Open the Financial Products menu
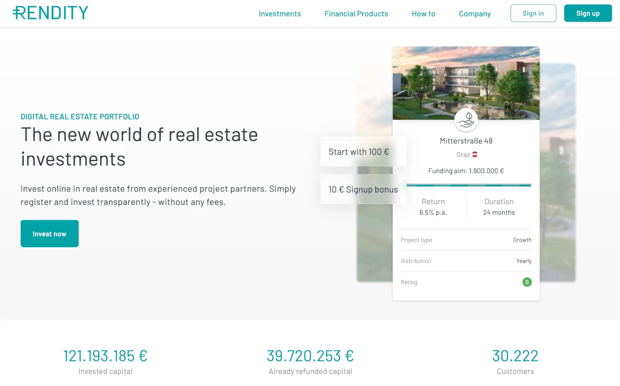 pyautogui.click(x=356, y=14)
